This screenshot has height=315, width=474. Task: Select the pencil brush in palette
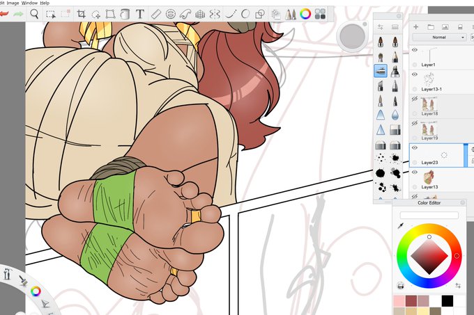[395, 56]
